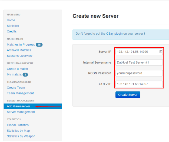Open Create Team page
This screenshot has width=169, height=142.
(x=16, y=88)
